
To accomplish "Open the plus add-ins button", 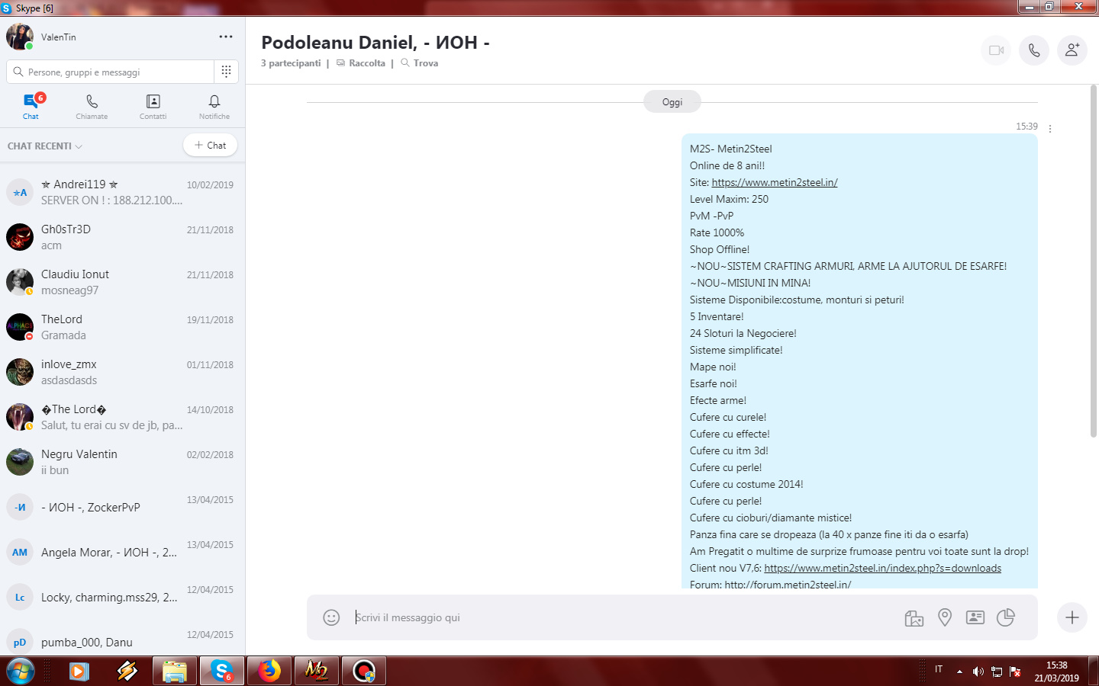I will coord(1072,617).
